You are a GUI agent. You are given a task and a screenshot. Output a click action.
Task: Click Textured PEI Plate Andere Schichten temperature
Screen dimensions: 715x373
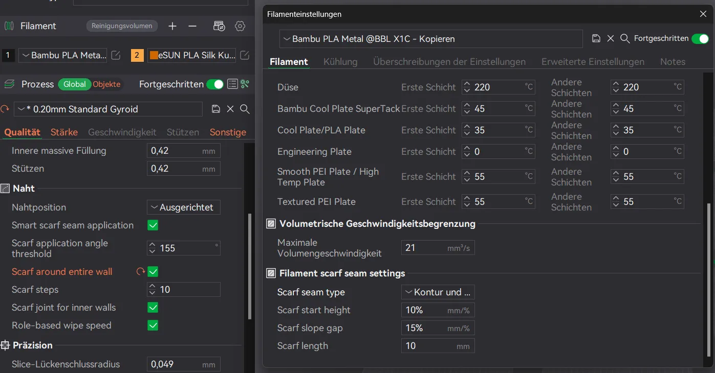click(647, 202)
